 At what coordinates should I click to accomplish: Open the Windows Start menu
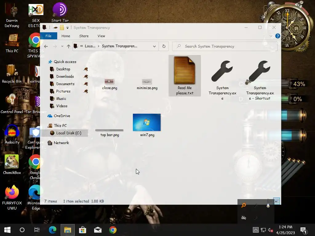click(x=7, y=230)
